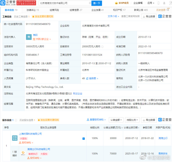This screenshot has width=172, height=162.
Task: Click 导出数据 in the 股东信息 section
Action: click(x=149, y=120)
